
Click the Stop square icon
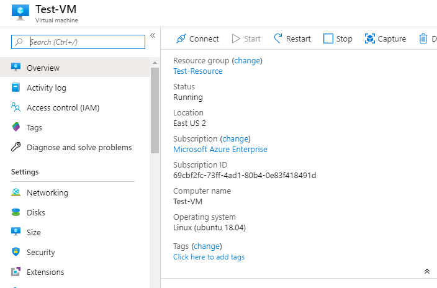pyautogui.click(x=328, y=38)
